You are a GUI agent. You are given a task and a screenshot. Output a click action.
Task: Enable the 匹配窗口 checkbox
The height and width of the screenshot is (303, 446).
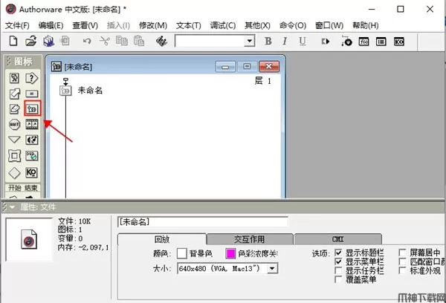pos(402,261)
